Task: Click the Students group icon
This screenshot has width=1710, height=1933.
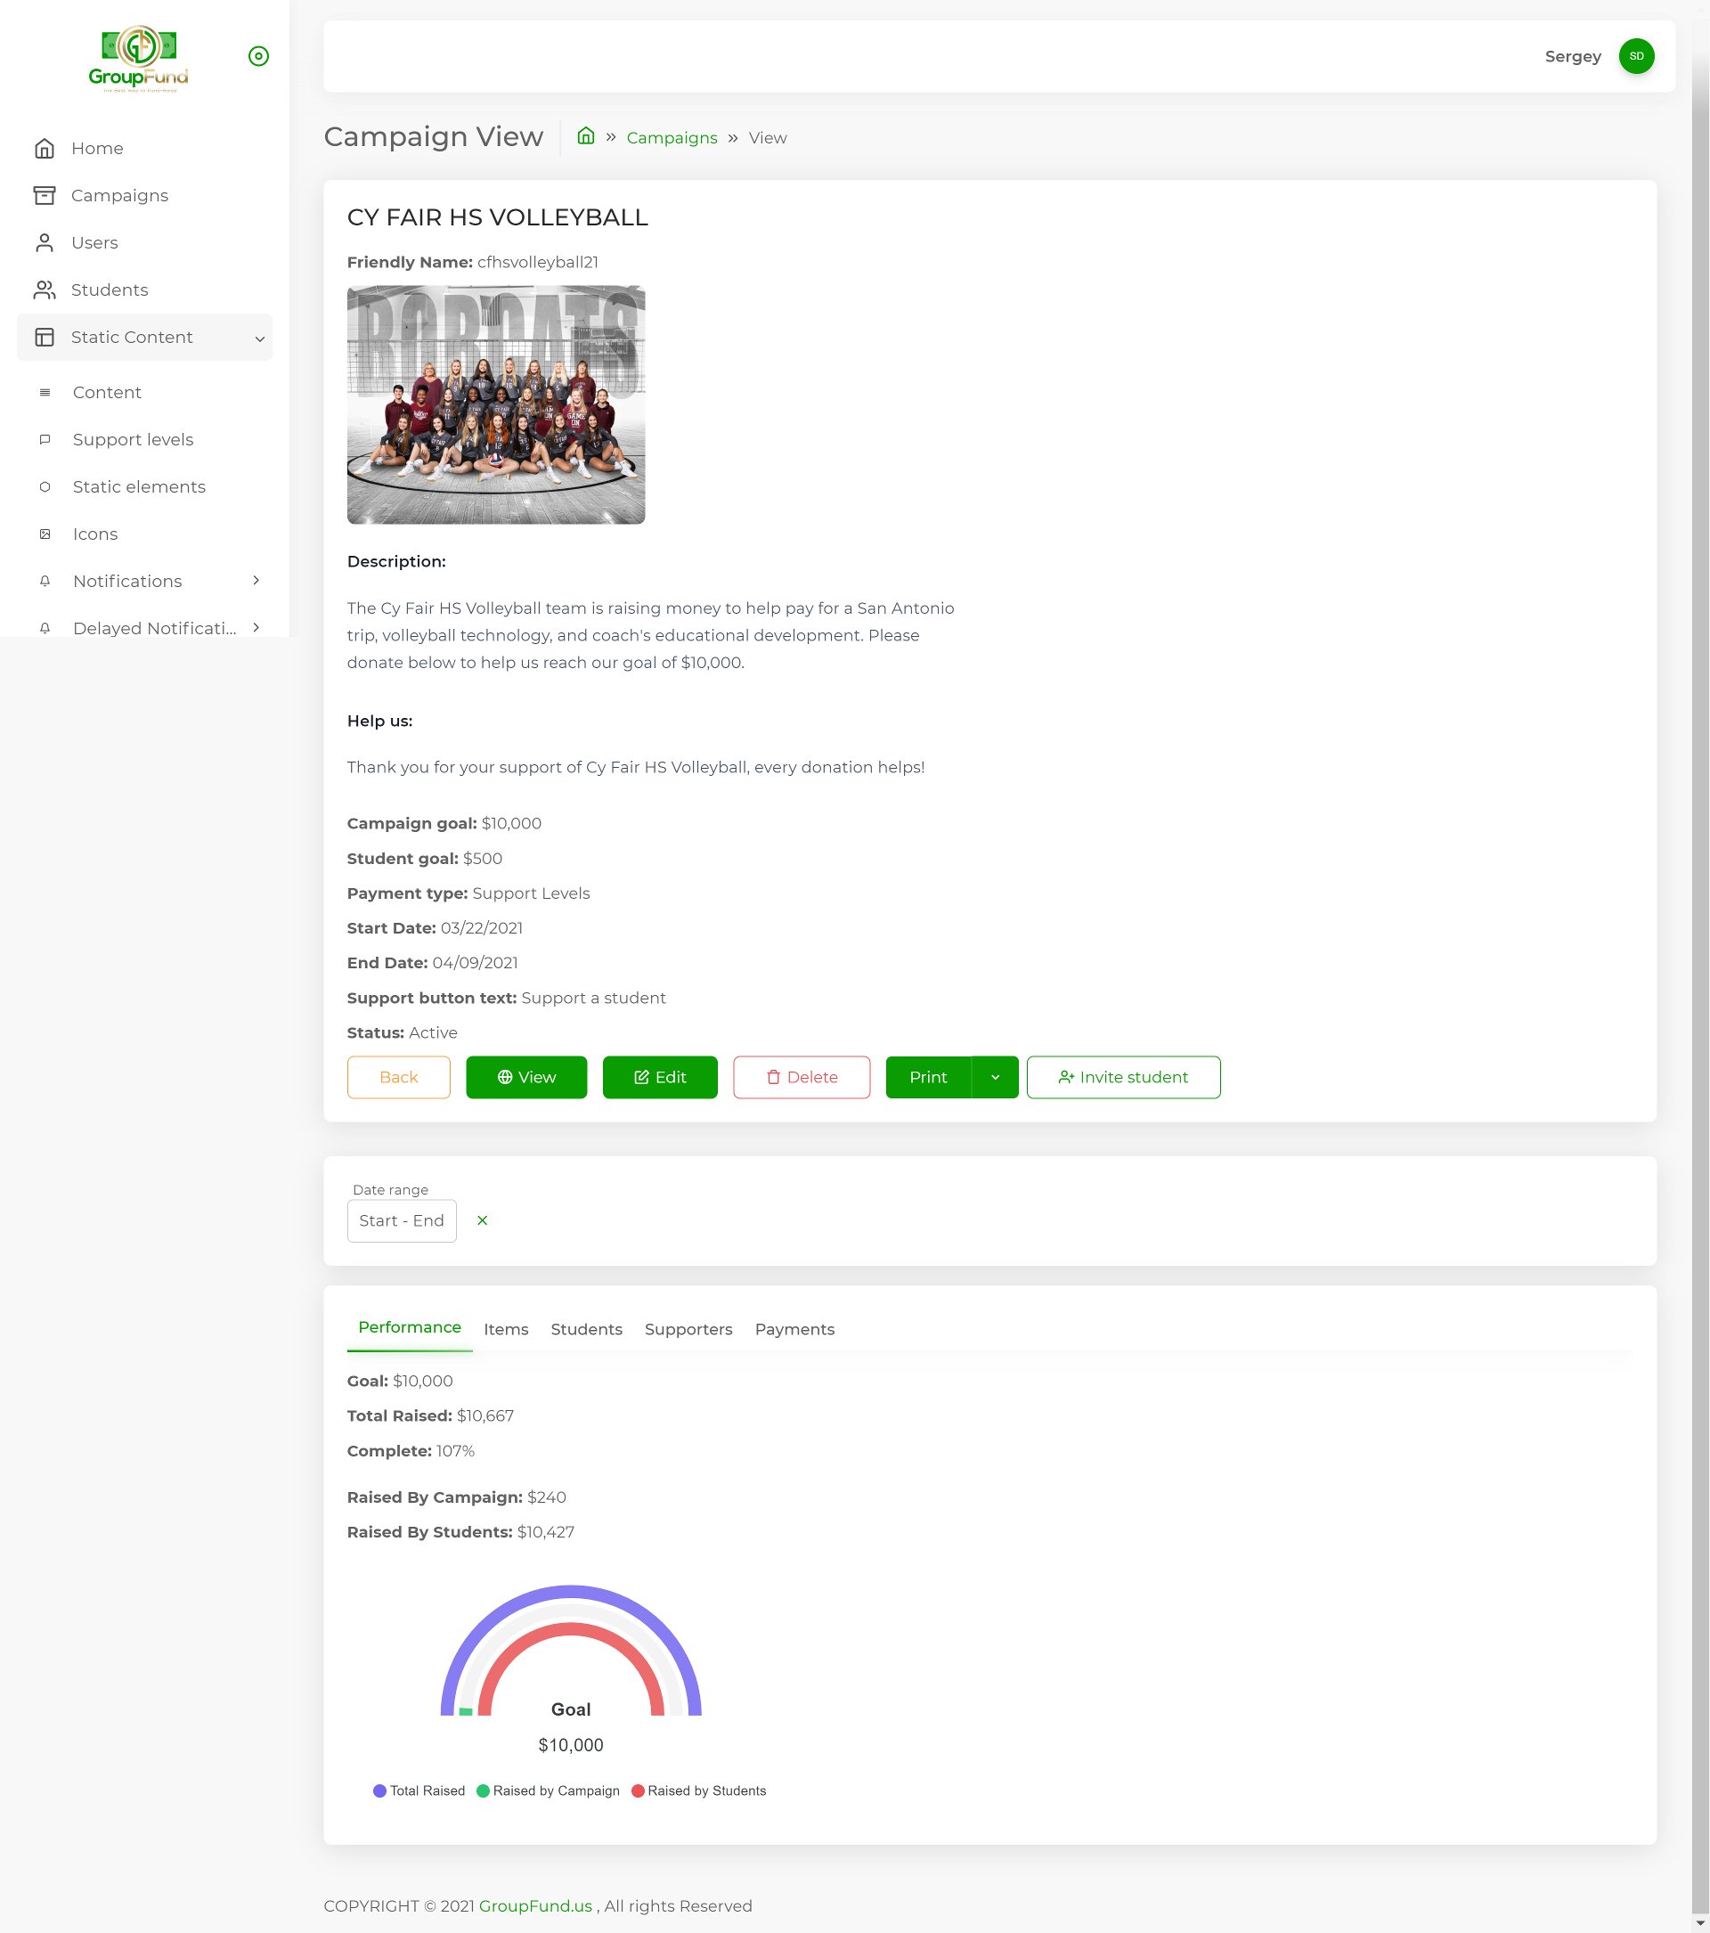Action: coord(45,290)
